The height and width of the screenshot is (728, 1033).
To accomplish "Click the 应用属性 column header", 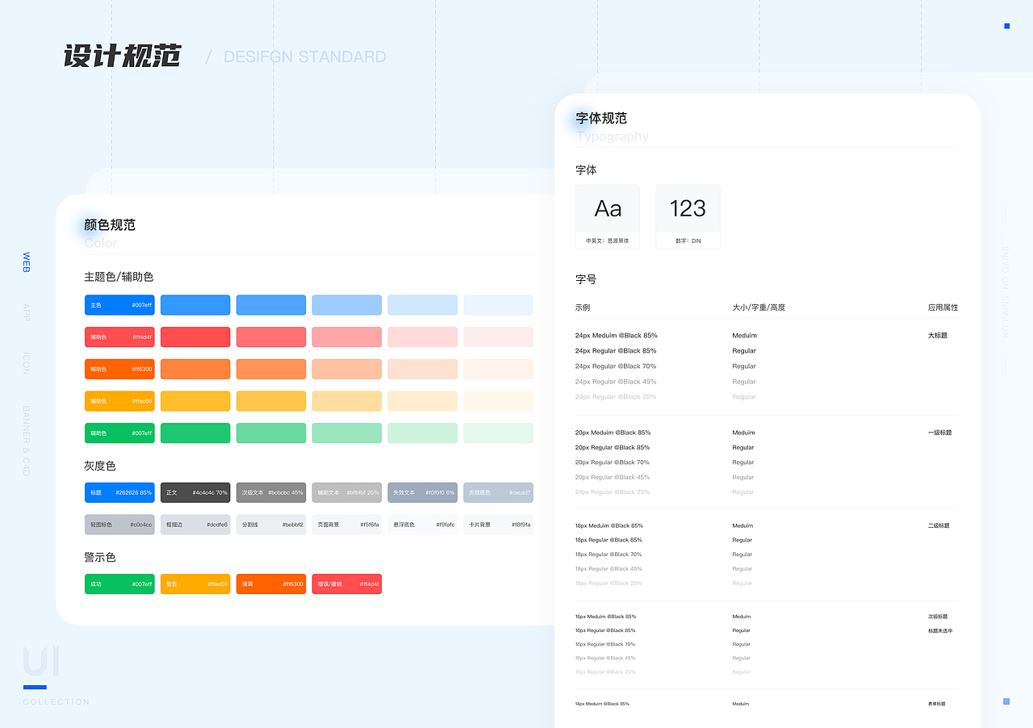I will tap(943, 308).
